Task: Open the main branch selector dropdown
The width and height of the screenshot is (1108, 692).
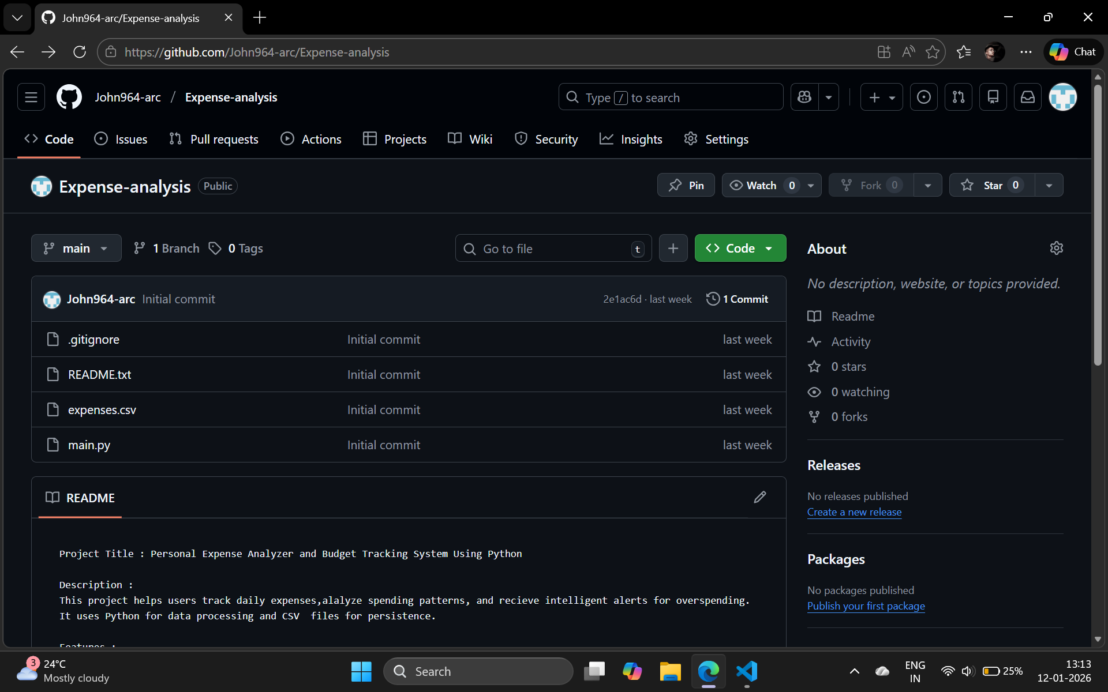Action: click(x=76, y=248)
